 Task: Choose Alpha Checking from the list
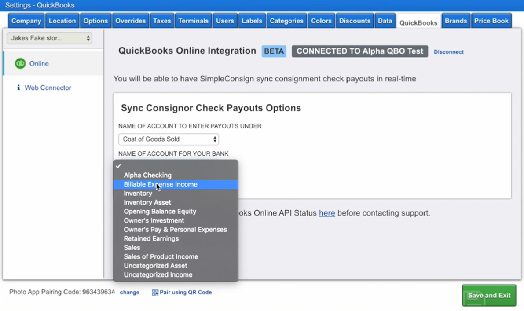click(176, 175)
